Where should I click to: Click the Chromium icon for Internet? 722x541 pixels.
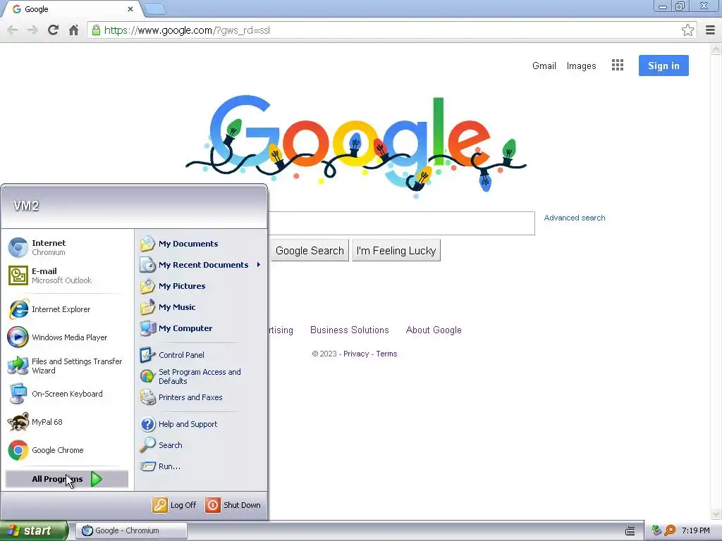tap(18, 247)
